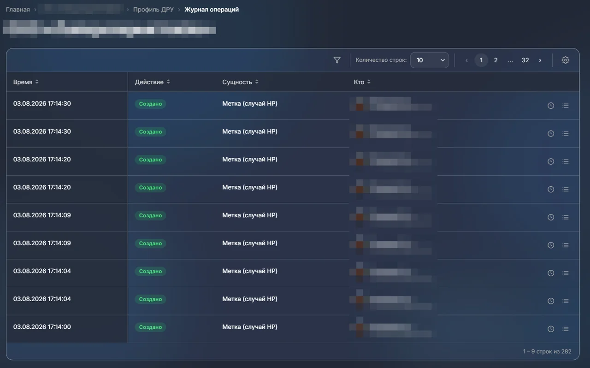Open the filter funnel icon
The height and width of the screenshot is (368, 590).
click(x=337, y=60)
